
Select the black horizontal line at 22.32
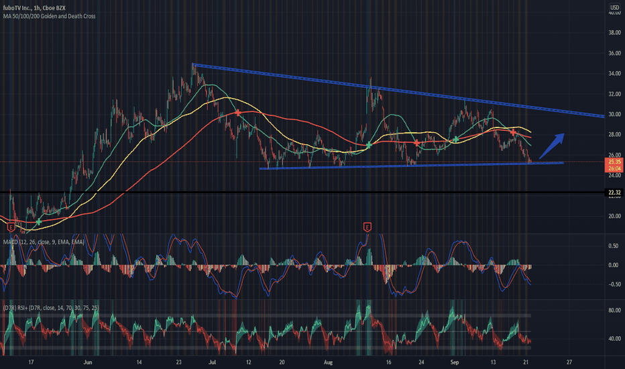(x=302, y=193)
